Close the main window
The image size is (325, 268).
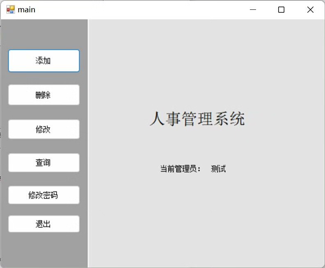click(x=310, y=9)
